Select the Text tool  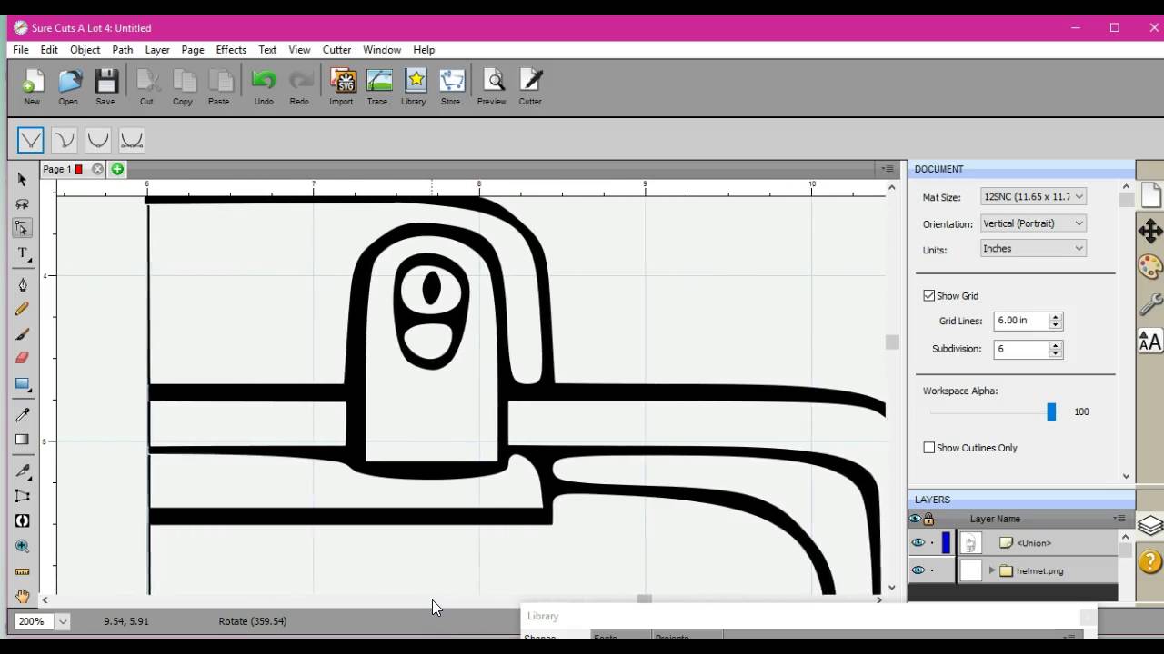pyautogui.click(x=23, y=253)
